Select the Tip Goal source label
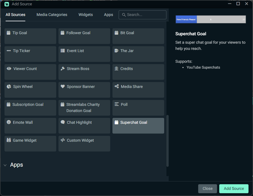Viewport: 253px width, 196px height. (x=20, y=33)
